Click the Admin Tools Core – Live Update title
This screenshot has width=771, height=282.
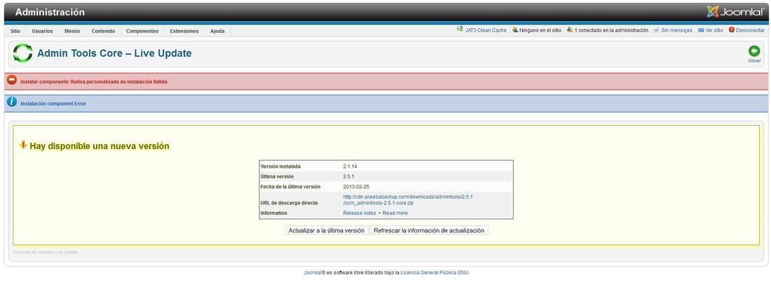point(114,54)
